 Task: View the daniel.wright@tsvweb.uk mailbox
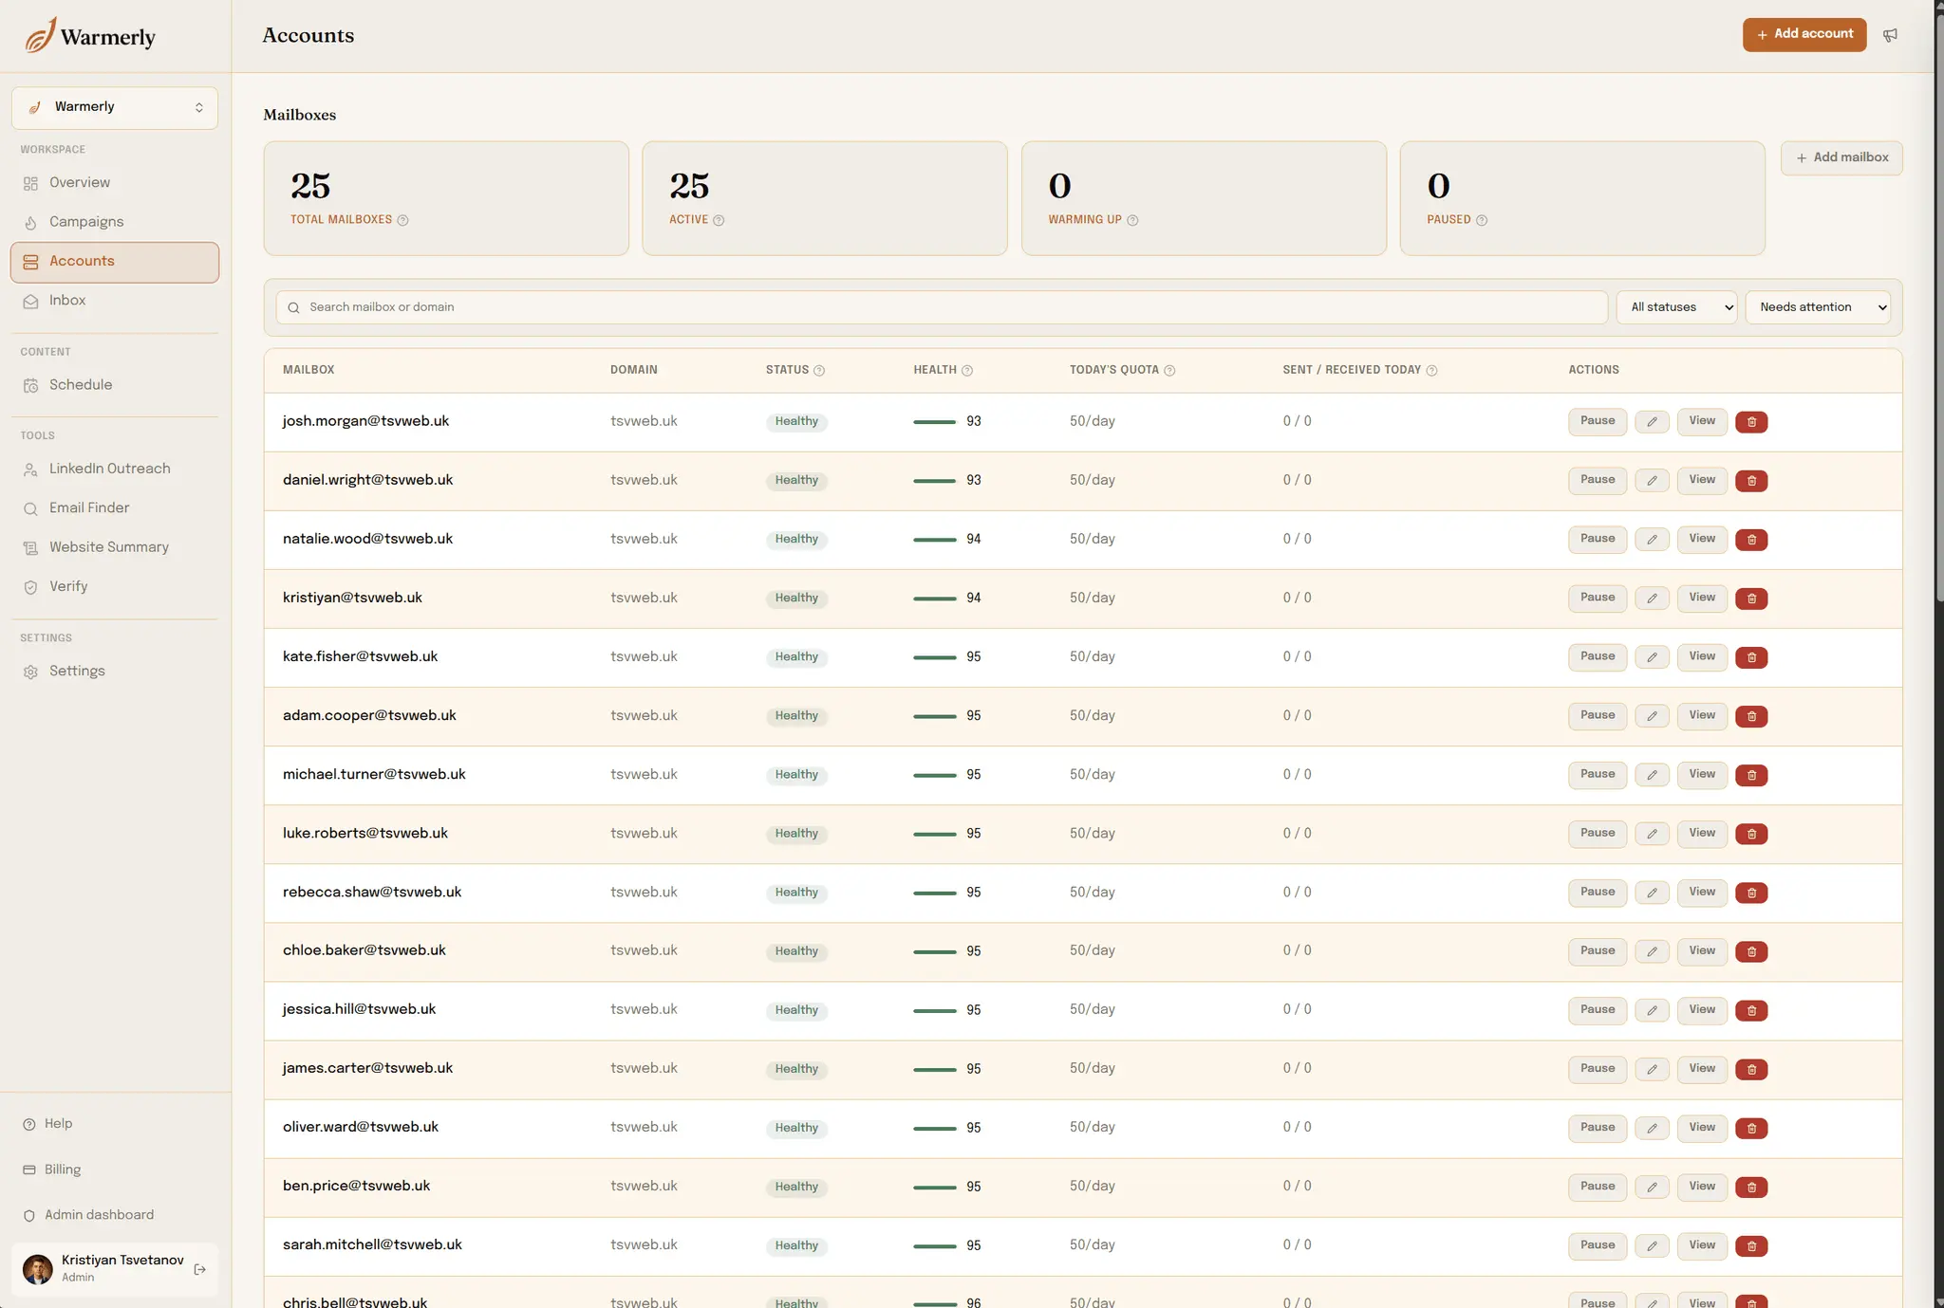click(x=1702, y=481)
